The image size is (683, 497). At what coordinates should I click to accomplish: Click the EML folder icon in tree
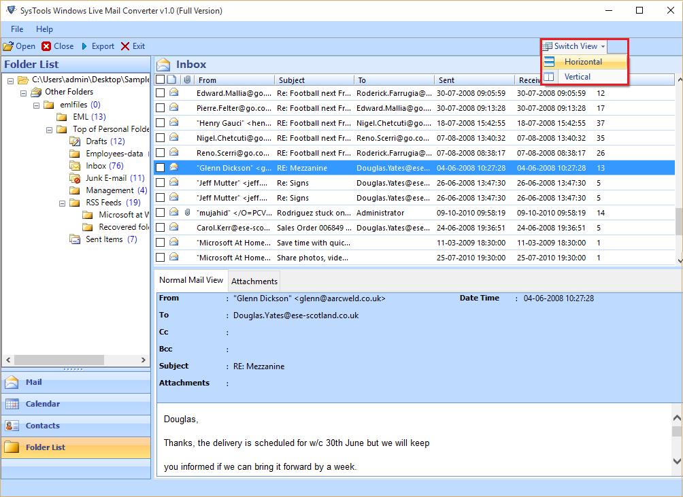point(62,117)
